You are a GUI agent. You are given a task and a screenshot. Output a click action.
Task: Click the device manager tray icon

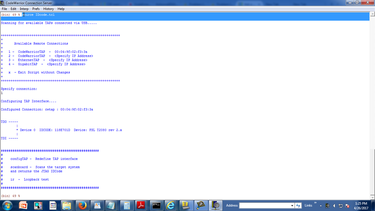(327, 206)
